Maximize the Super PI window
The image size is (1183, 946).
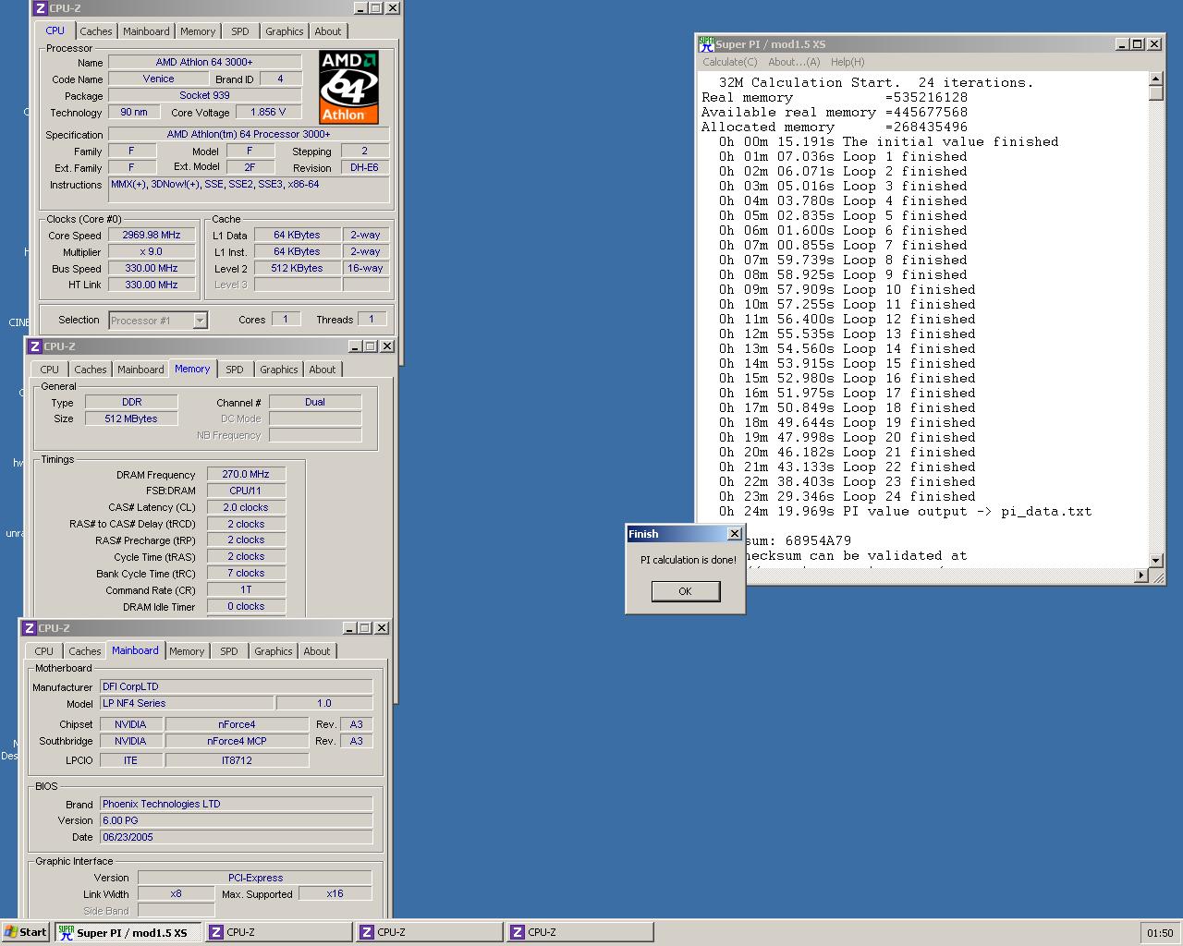(1137, 44)
